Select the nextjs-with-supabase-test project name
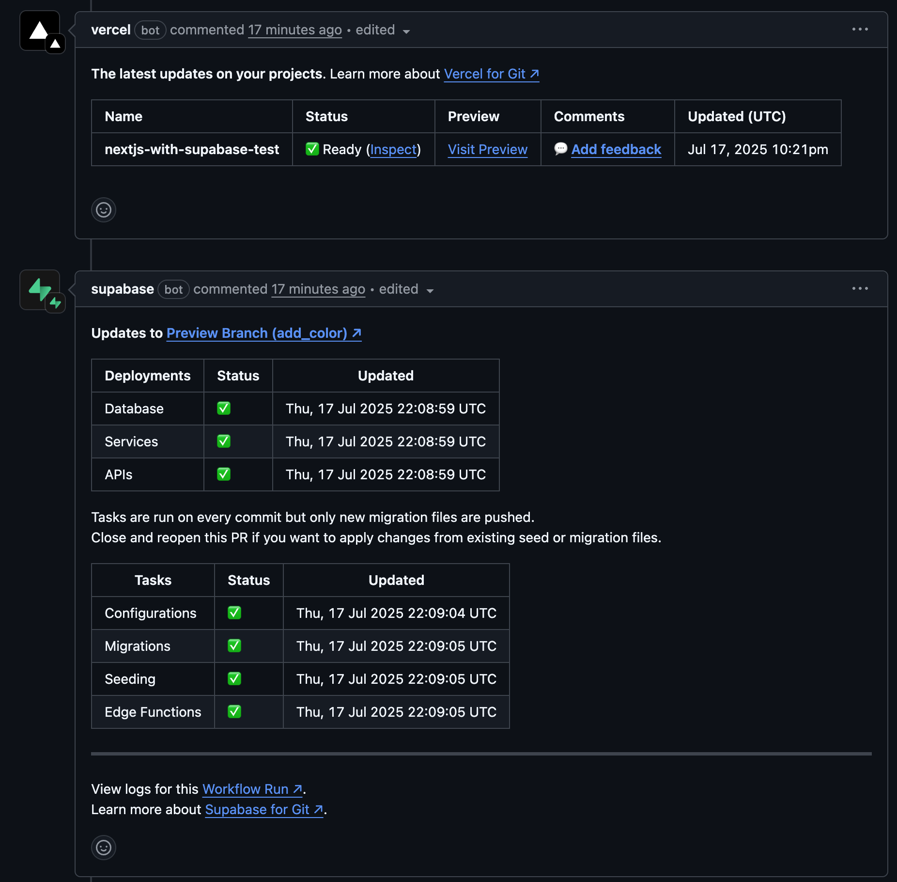 [x=192, y=150]
